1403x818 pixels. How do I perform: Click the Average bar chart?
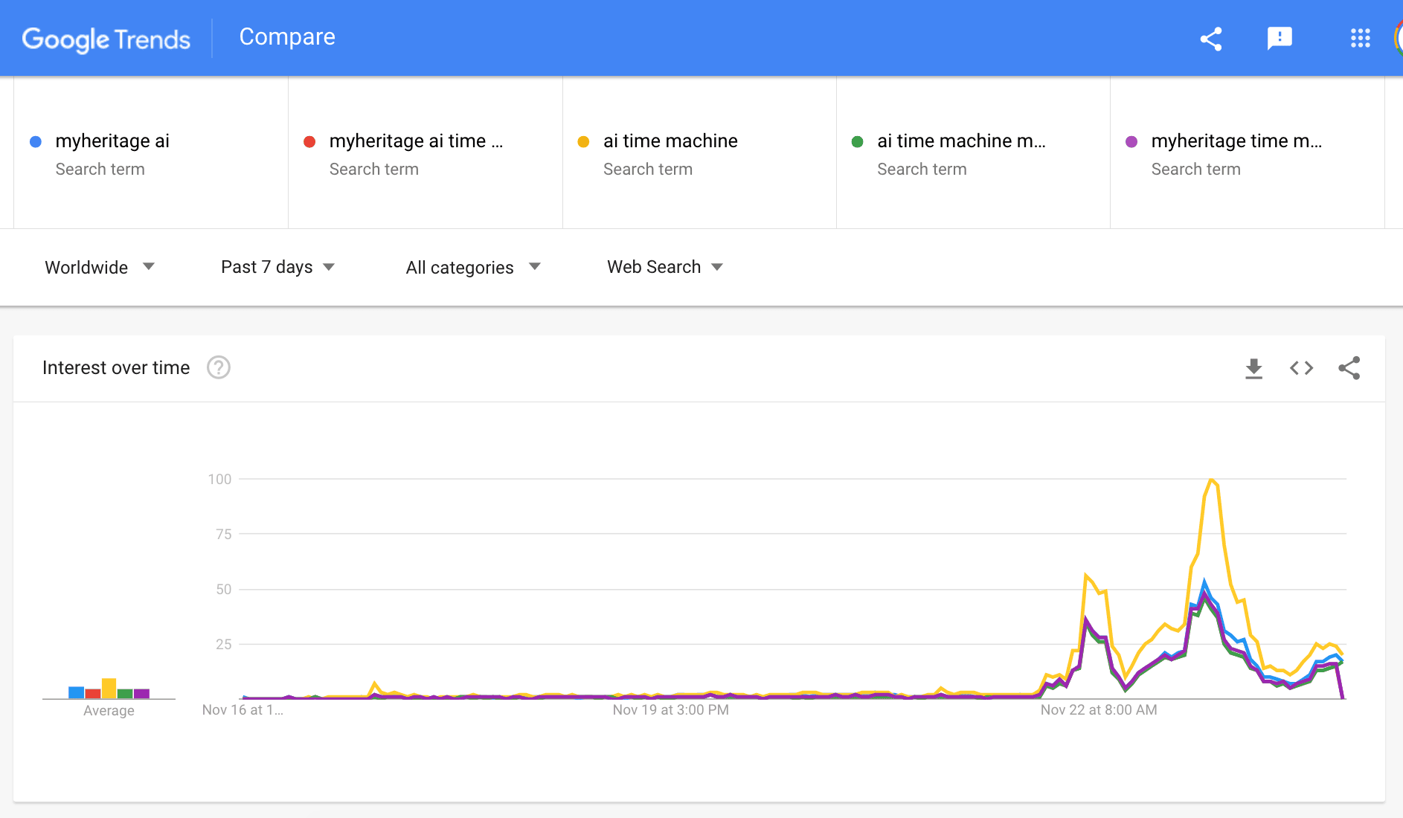[x=109, y=688]
